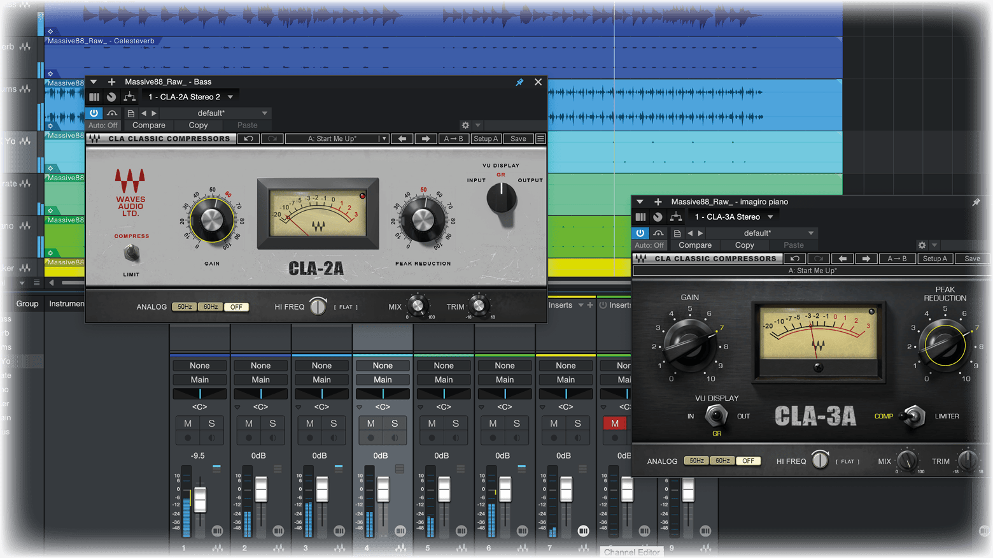The image size is (993, 558).
Task: Open the channel editor icon in imagiro piano window
Action: (x=640, y=217)
